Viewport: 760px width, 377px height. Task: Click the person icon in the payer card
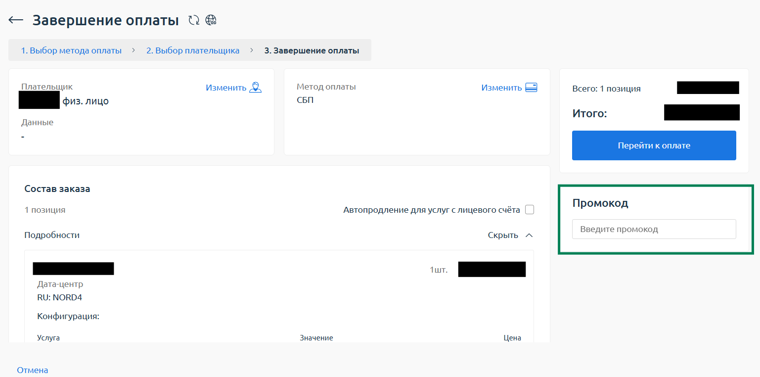tap(255, 88)
